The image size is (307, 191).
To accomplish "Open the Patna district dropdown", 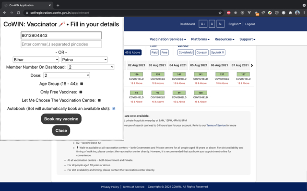I will tap(84, 59).
